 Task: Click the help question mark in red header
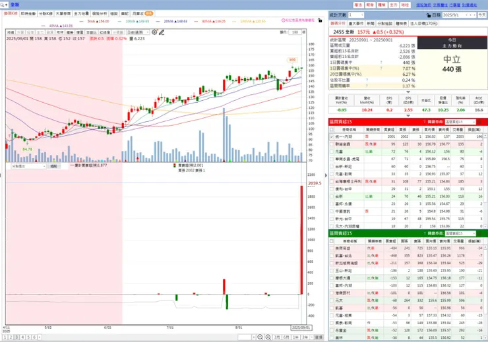425,122
